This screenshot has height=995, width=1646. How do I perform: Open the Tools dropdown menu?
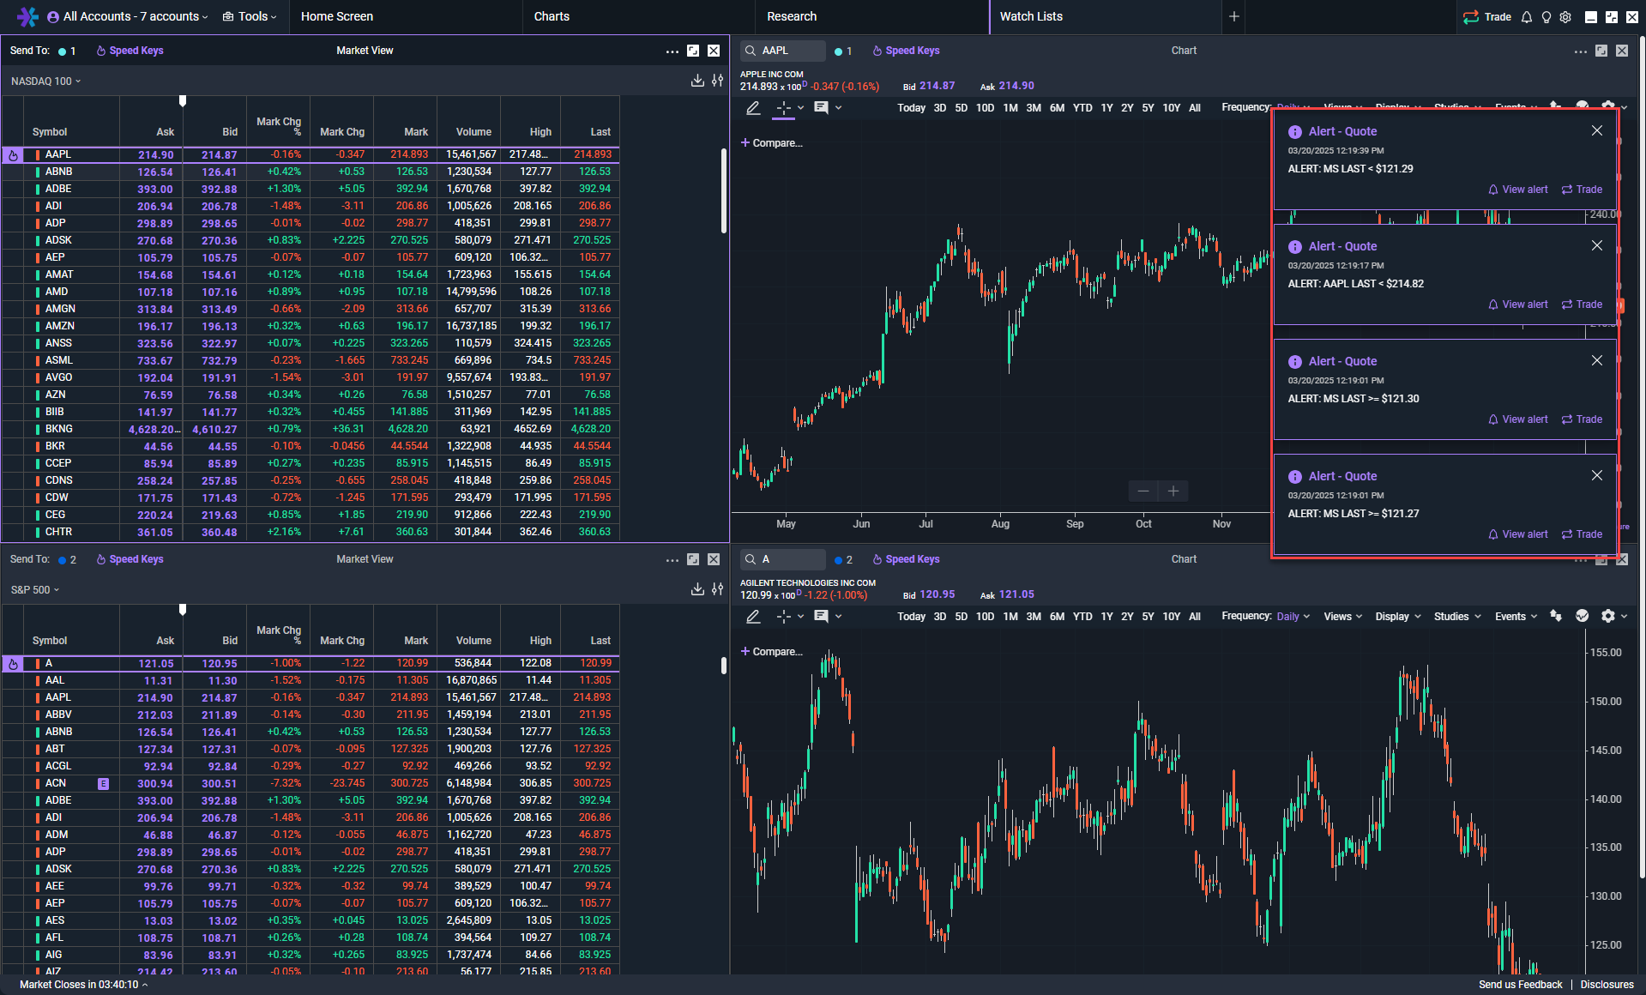(250, 16)
